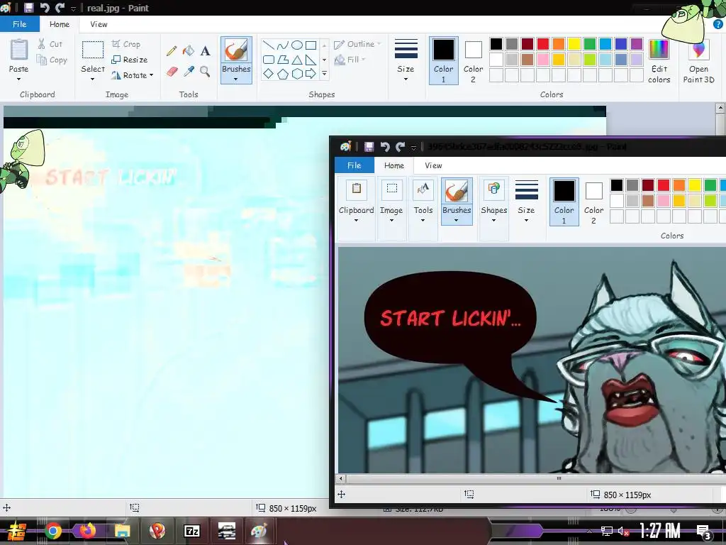The image size is (726, 545).
Task: Expand the Clipboard group in front window
Action: coord(356,209)
